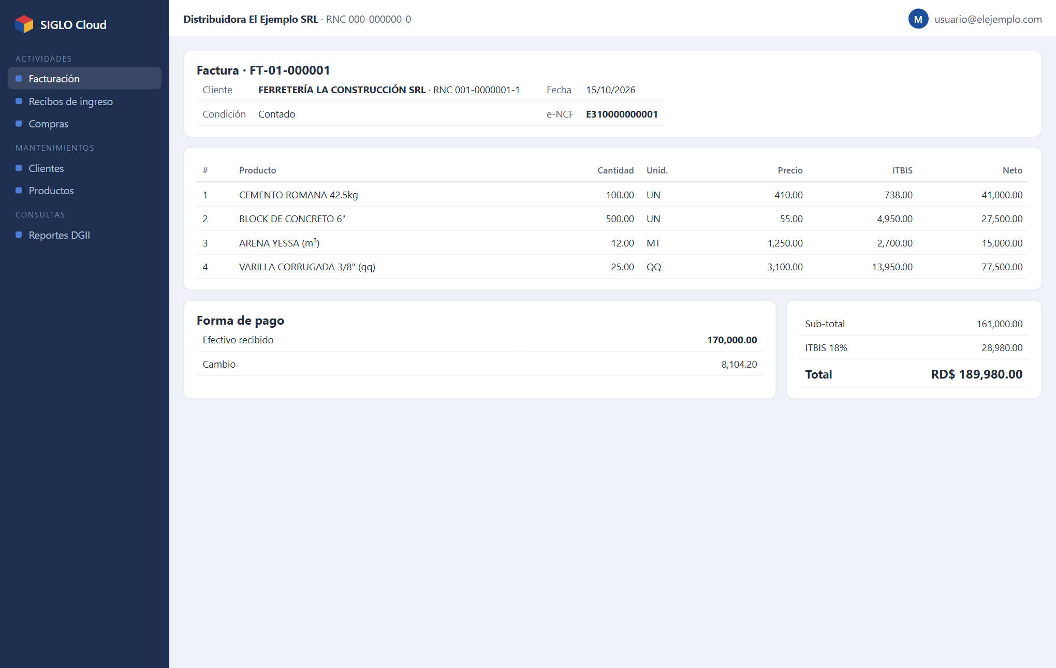
Task: Click the Contado condition value
Action: (276, 114)
